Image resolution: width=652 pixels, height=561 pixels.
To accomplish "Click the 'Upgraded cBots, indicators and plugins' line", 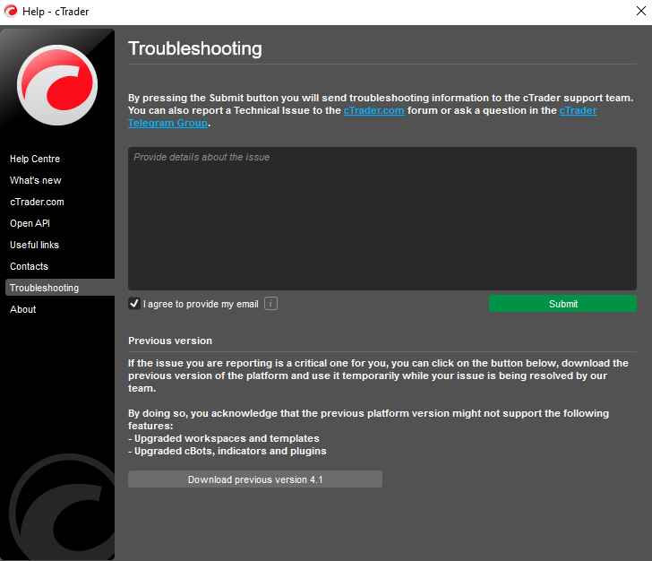I will click(227, 451).
